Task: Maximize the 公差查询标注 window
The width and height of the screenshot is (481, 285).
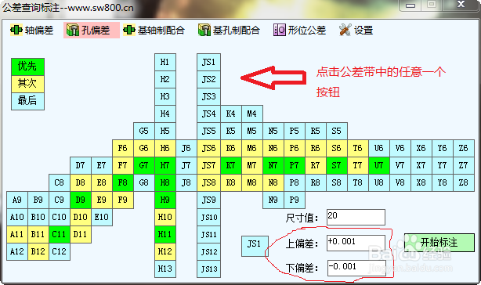Action: click(432, 5)
